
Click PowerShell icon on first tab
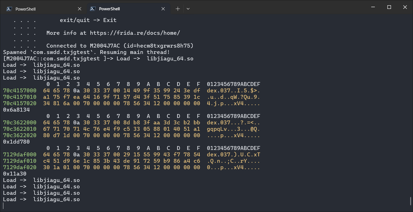(9, 9)
